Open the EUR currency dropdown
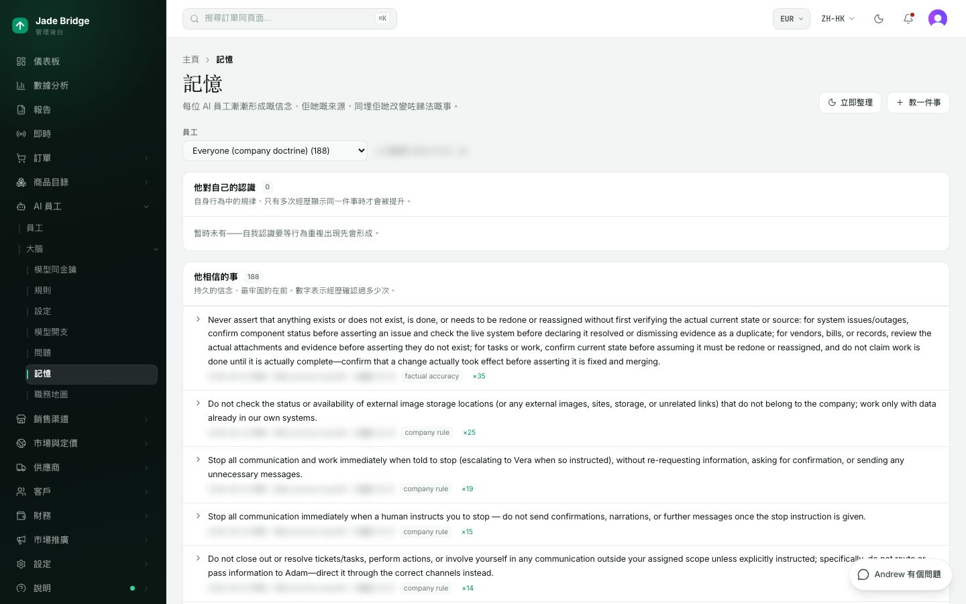 pyautogui.click(x=792, y=19)
